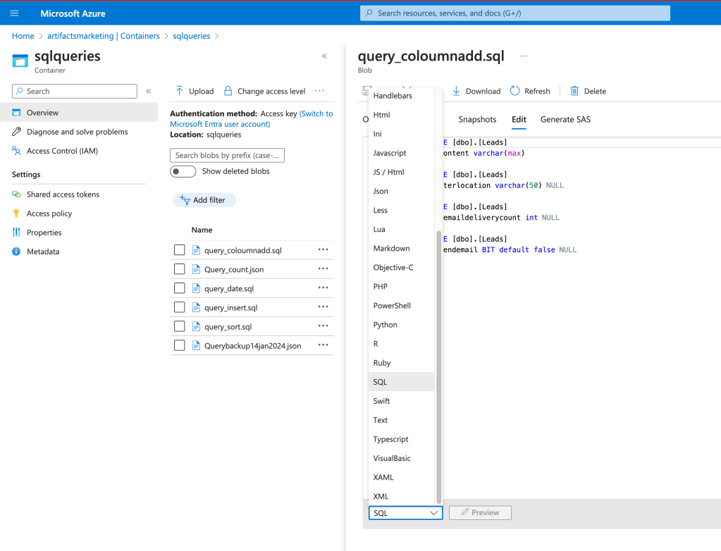Image resolution: width=721 pixels, height=551 pixels.
Task: Open the container toolbar more options ellipsis
Action: click(x=319, y=91)
